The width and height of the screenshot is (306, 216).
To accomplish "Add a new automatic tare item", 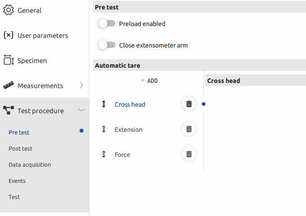I will 149,81.
